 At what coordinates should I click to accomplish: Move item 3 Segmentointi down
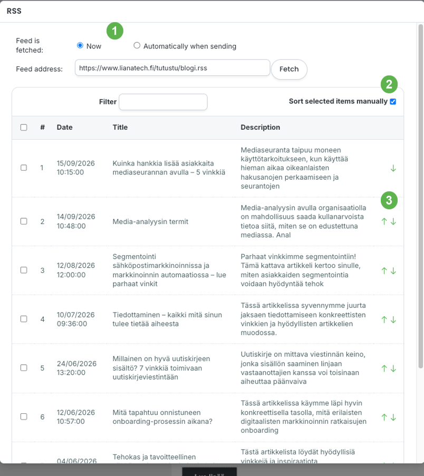[x=393, y=270]
